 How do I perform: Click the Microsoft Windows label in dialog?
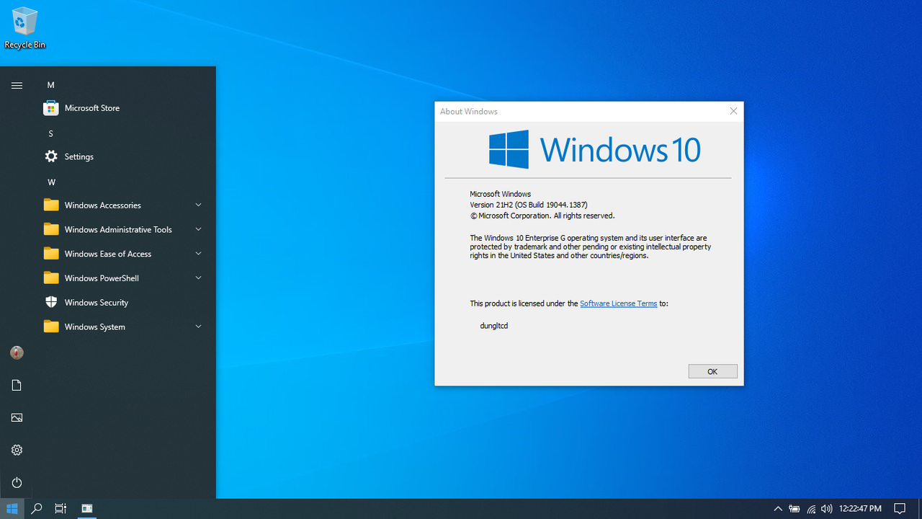500,194
